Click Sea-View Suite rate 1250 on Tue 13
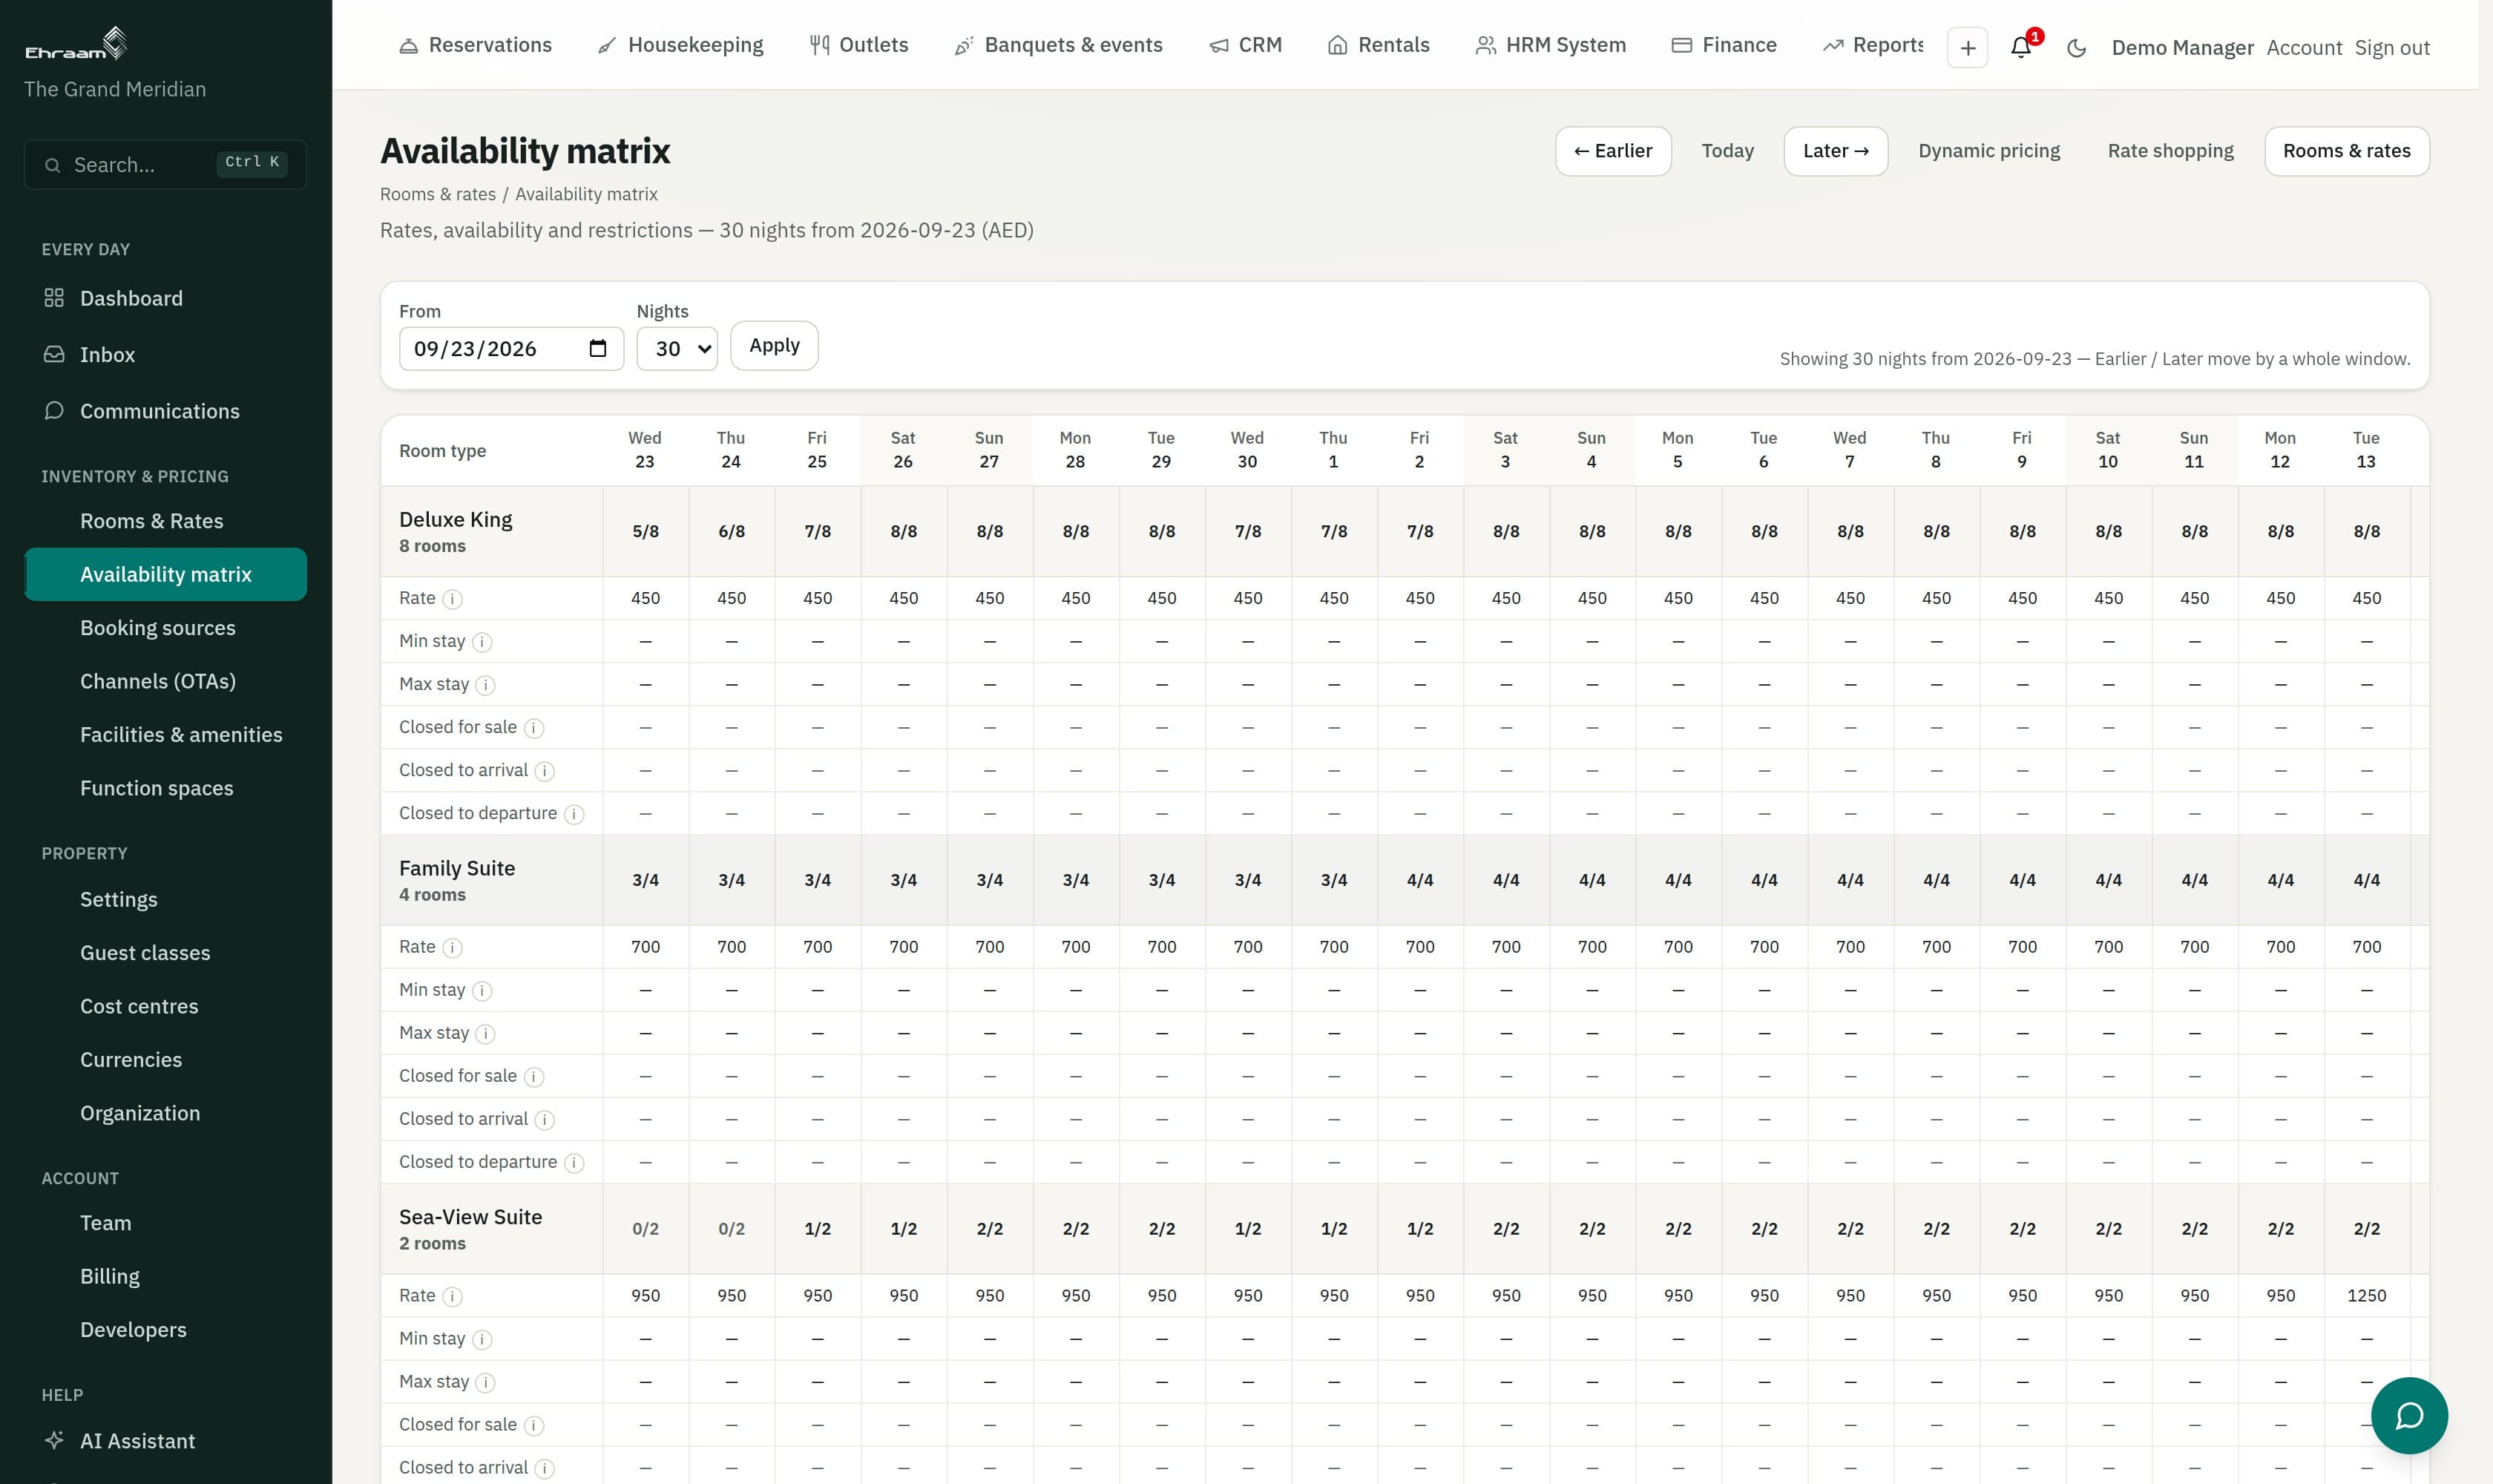This screenshot has height=1484, width=2493. pos(2366,1296)
